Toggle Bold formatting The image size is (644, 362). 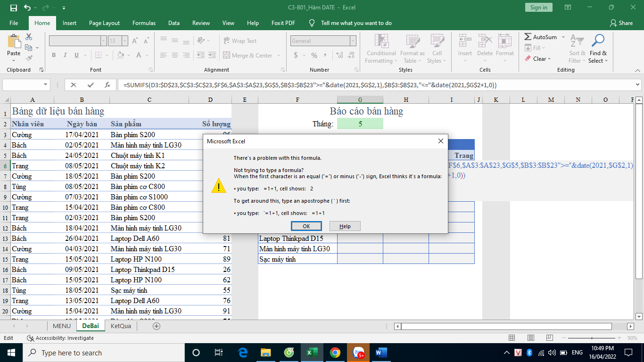[54, 55]
